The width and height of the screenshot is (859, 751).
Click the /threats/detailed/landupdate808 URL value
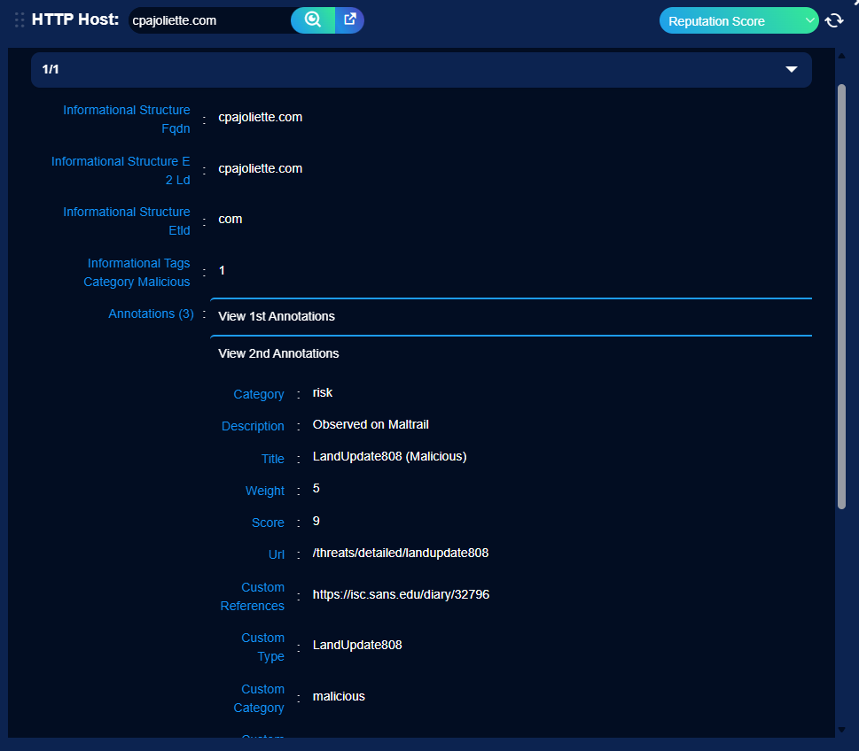(x=401, y=553)
